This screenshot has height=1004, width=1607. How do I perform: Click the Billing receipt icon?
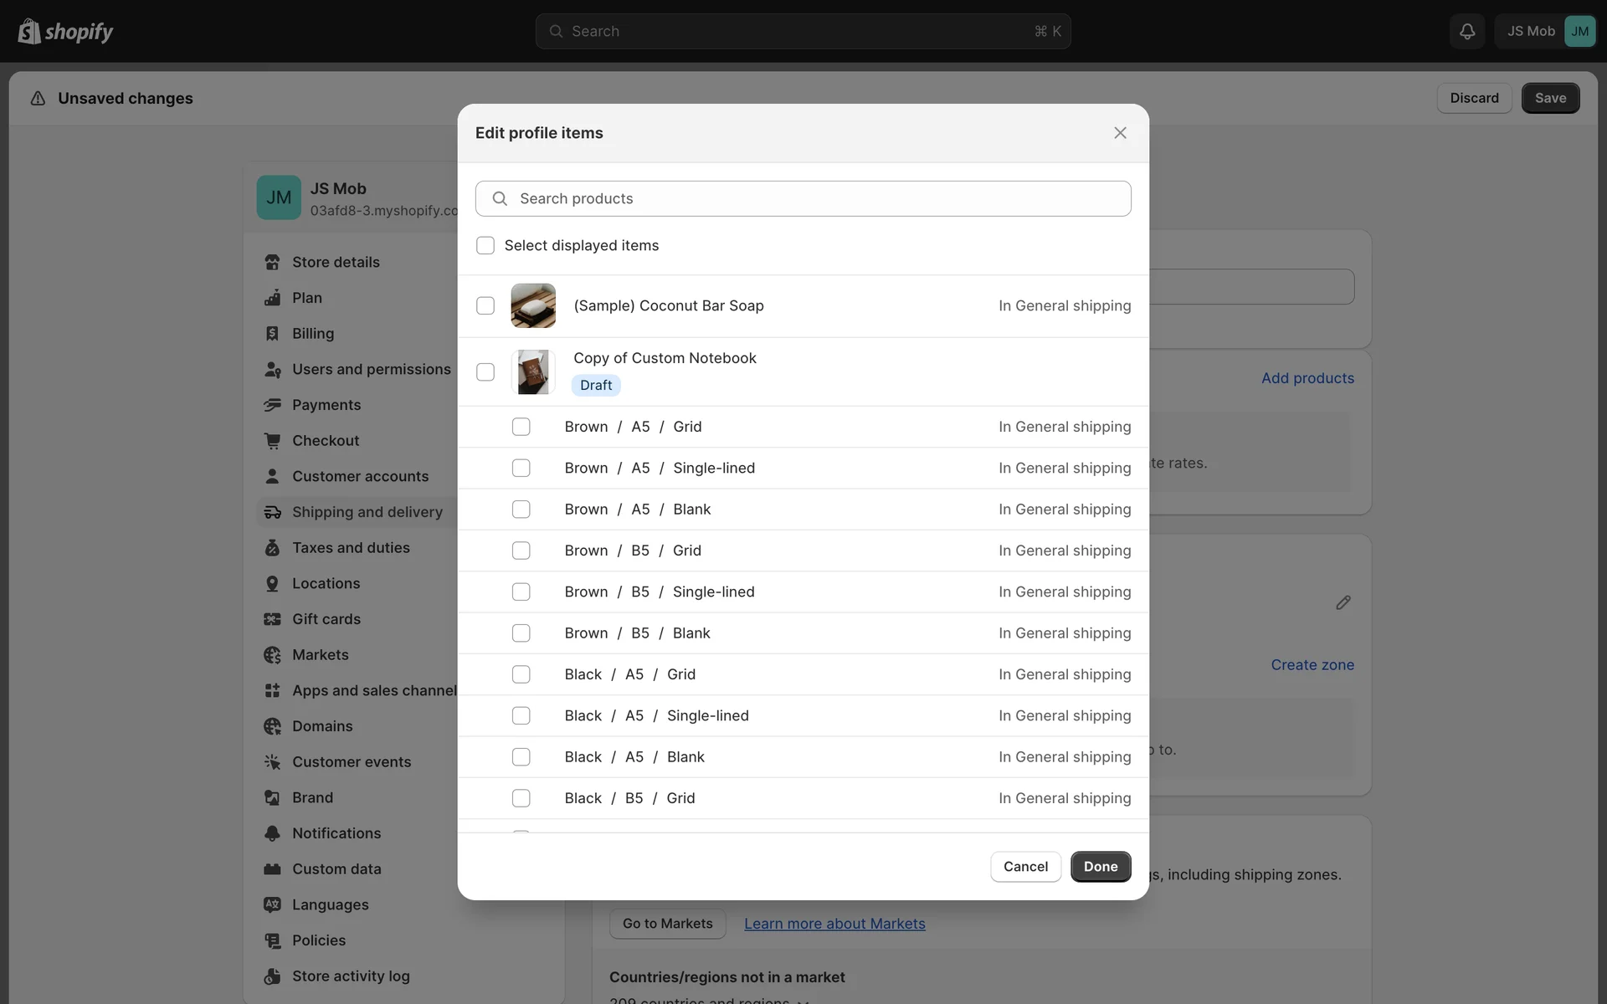[x=272, y=333]
